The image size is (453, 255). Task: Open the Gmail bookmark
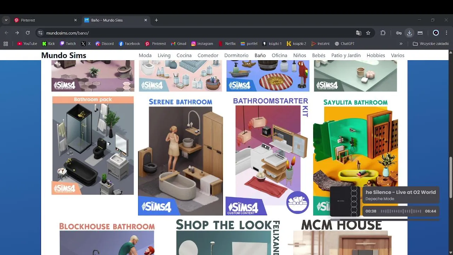coord(178,44)
